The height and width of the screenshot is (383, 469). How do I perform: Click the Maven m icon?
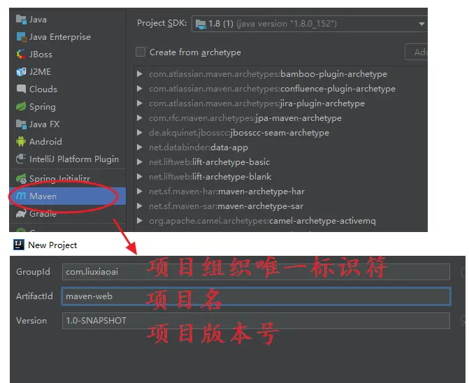coord(21,196)
